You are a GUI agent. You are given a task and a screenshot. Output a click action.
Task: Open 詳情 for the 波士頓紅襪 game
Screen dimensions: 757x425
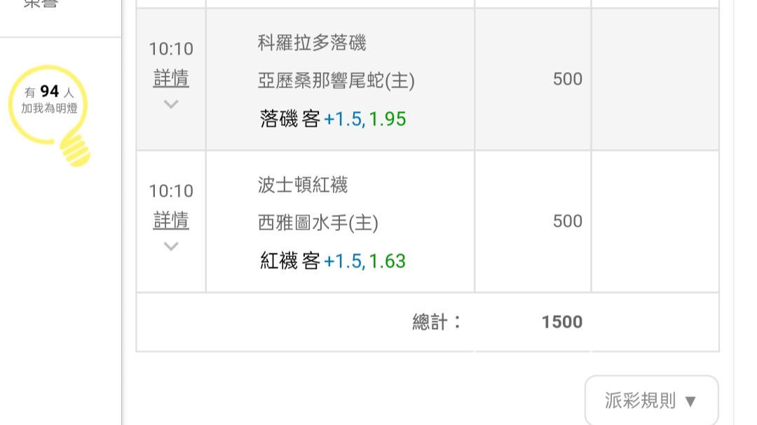(x=171, y=221)
